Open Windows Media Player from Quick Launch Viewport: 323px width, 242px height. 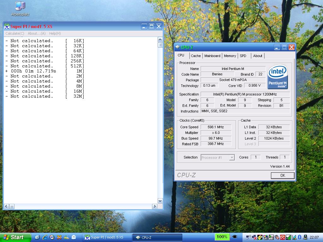click(x=52, y=237)
